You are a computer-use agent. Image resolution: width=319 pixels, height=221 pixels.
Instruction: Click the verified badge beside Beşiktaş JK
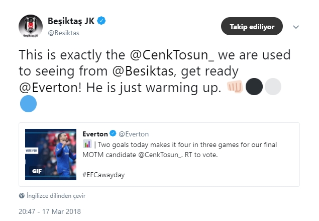pyautogui.click(x=101, y=21)
